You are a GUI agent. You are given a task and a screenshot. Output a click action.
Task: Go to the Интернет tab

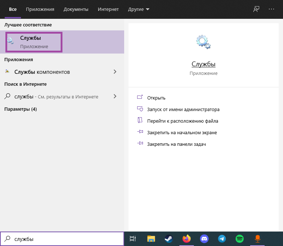click(108, 9)
